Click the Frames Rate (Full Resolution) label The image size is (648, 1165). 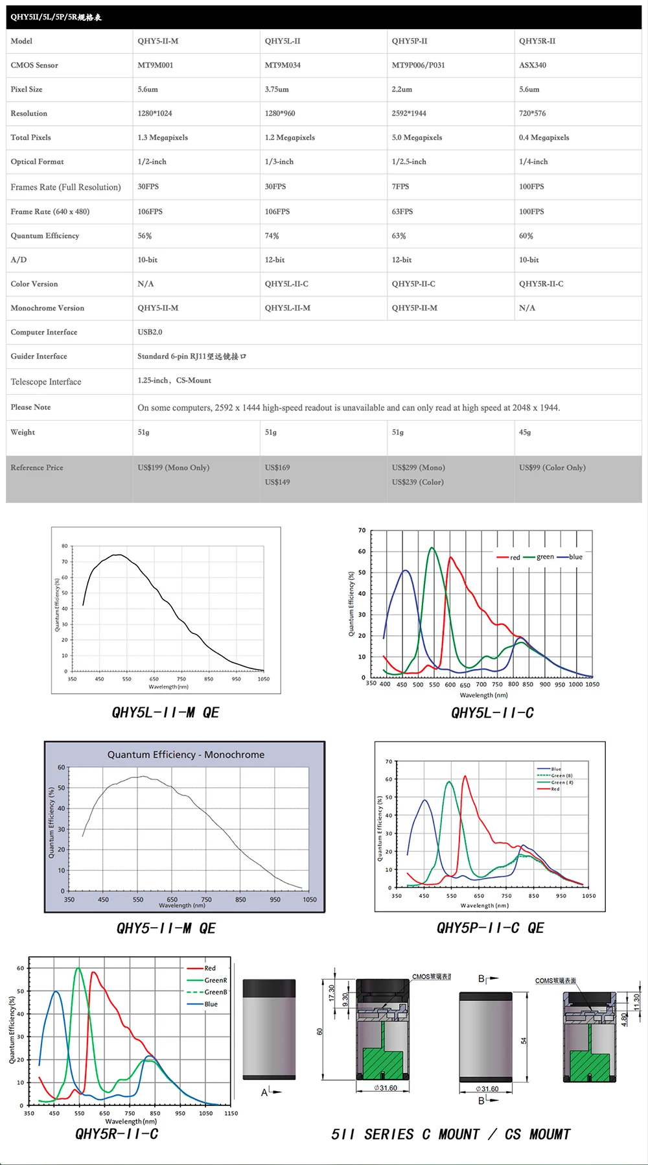[x=65, y=187]
